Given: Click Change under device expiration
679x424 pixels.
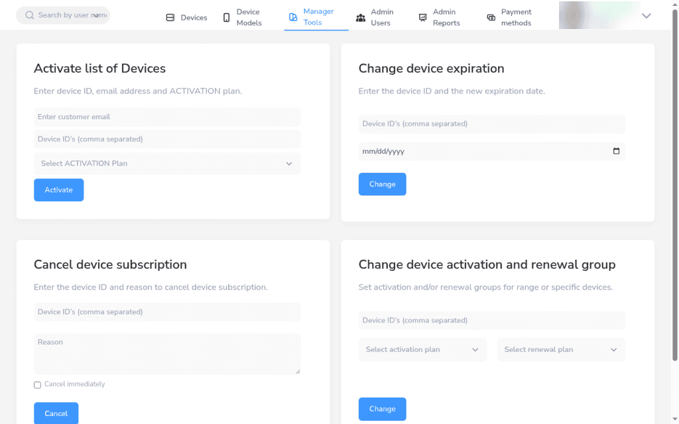Looking at the screenshot, I should pos(383,184).
